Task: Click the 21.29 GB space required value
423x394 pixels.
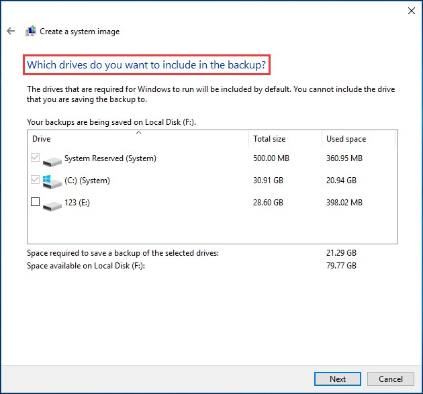Action: (341, 252)
